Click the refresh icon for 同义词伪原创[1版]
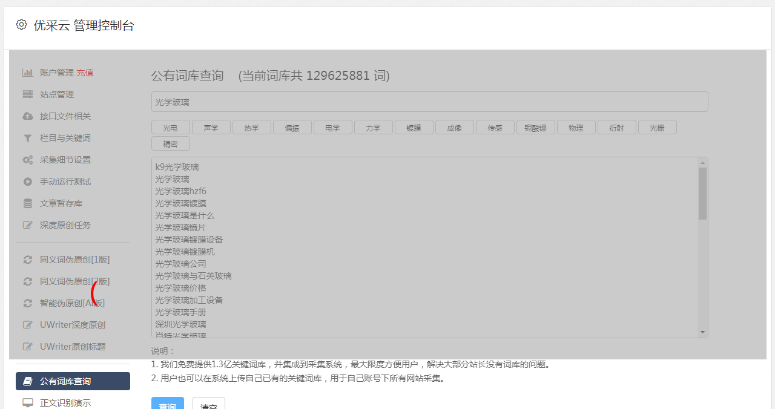Screen dimensions: 775x409 28,260
